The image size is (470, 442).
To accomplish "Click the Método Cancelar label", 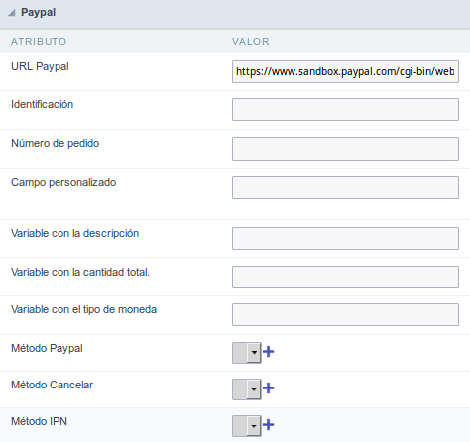I will pos(52,385).
